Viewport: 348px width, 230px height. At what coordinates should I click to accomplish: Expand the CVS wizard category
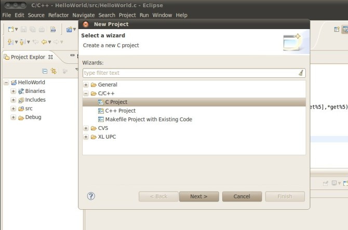click(x=86, y=128)
